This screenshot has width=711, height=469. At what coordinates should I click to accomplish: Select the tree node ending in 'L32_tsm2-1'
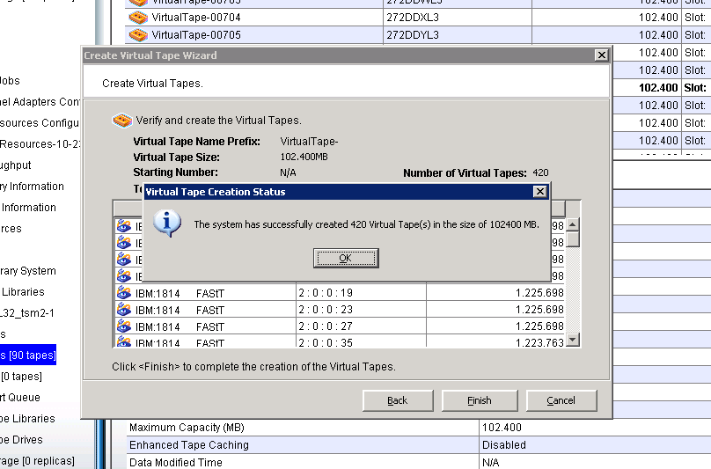27,313
